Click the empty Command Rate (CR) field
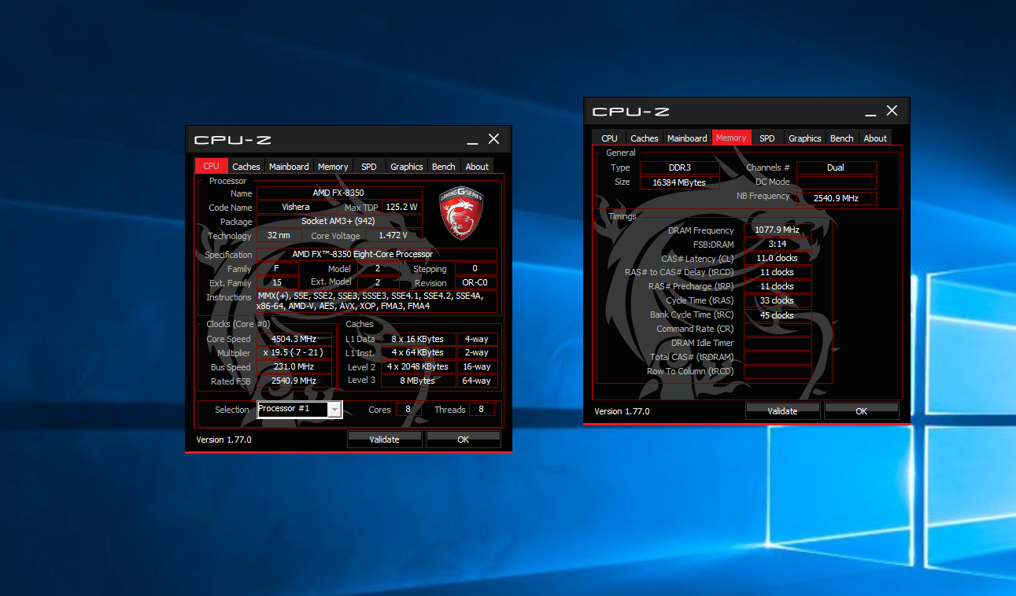 778,329
